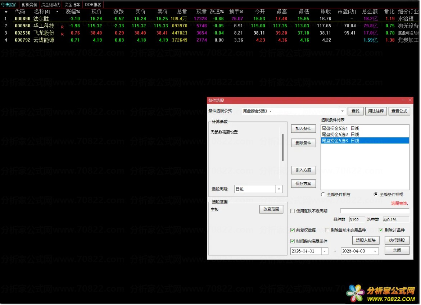Close the 条件选股 dialog with the X icon
Viewport: 421px width, 305px height.
click(410, 100)
